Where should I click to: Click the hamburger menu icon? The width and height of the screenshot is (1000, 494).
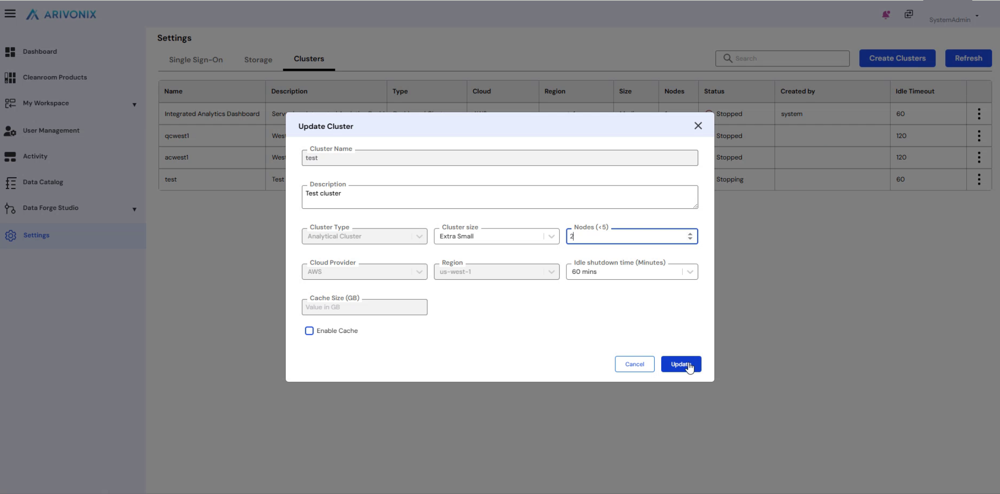click(x=10, y=14)
